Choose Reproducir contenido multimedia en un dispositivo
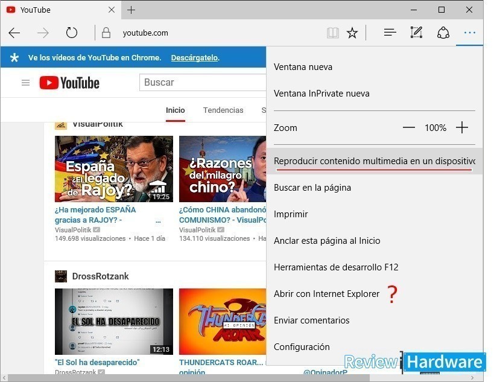The height and width of the screenshot is (382, 494). click(375, 161)
